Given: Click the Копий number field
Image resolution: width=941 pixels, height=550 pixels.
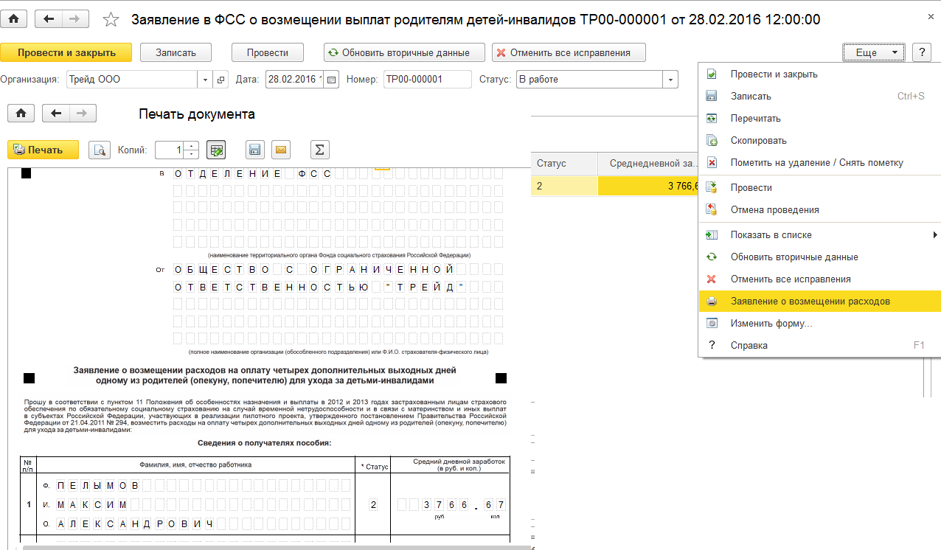Looking at the screenshot, I should click(170, 150).
